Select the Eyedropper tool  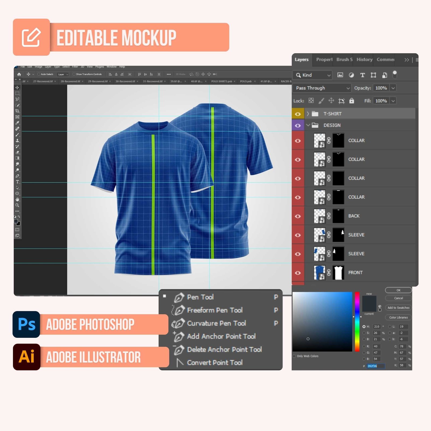(17, 123)
